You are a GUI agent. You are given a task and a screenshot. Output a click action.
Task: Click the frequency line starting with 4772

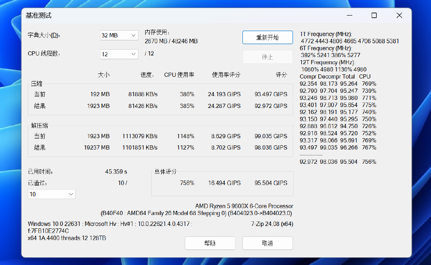pos(350,41)
